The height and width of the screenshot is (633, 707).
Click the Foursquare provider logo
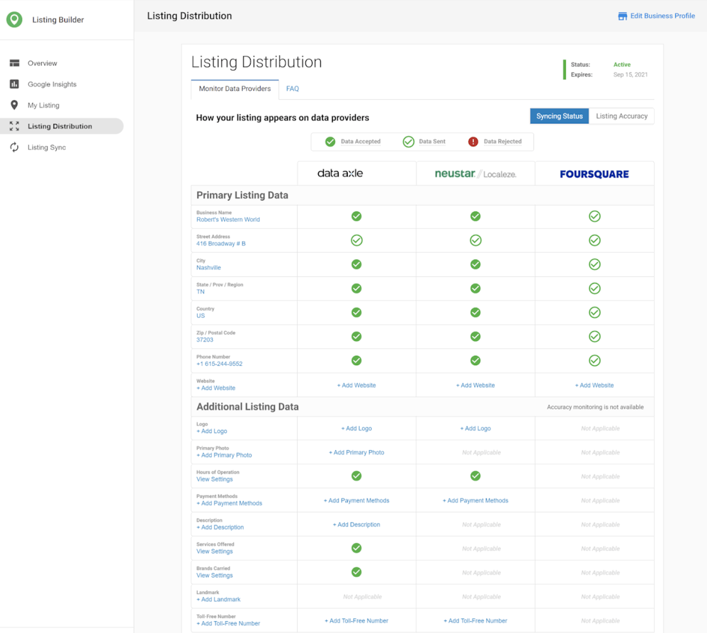coord(594,174)
